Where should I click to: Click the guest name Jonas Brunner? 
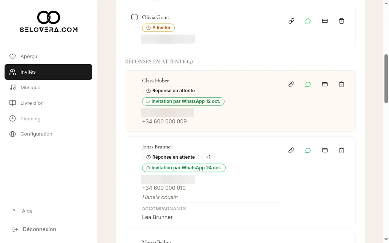(157, 147)
